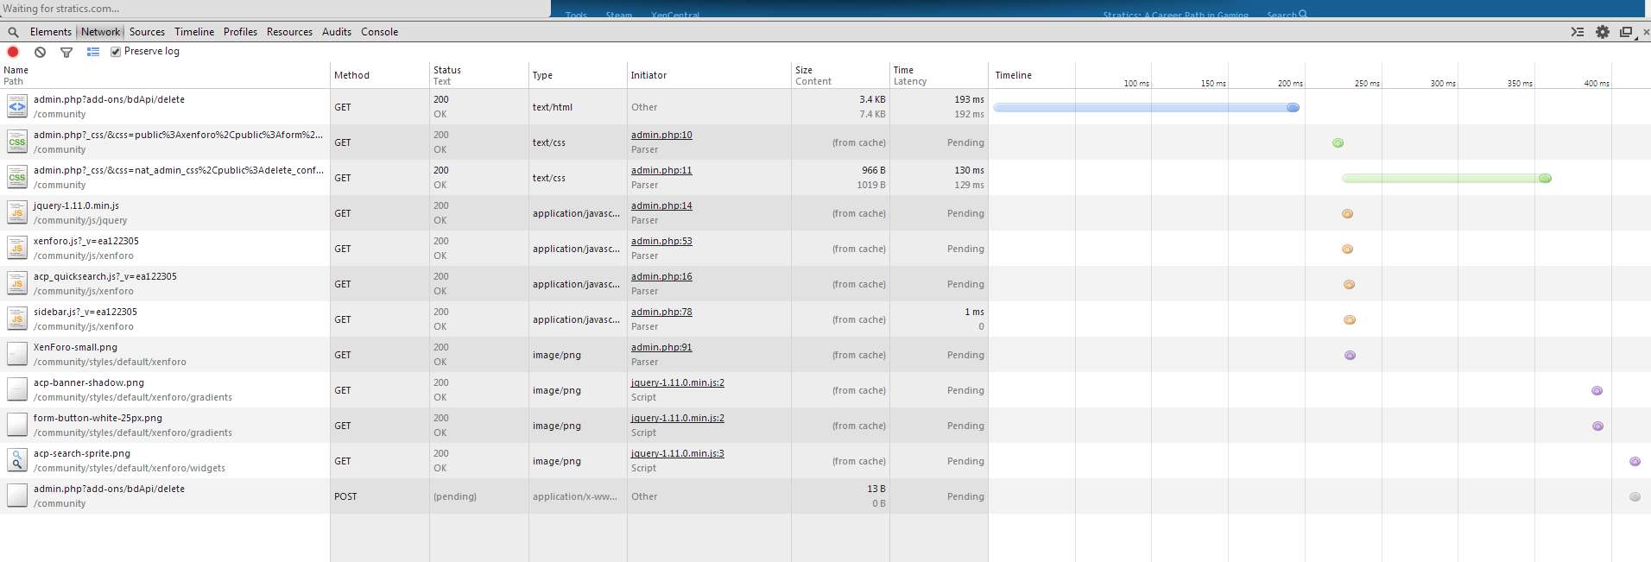Click the blue timeline bar of first request
Viewport: 1651px width, 562px height.
[x=1144, y=108]
